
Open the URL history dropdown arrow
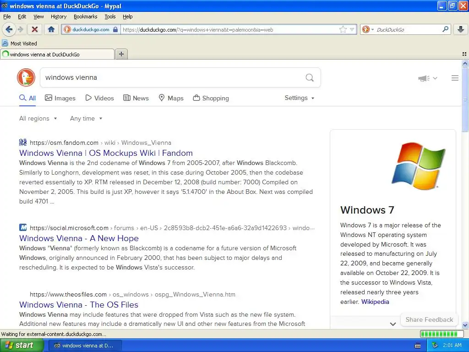[352, 29]
